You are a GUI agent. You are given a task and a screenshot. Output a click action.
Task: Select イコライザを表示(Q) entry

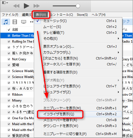78,114
